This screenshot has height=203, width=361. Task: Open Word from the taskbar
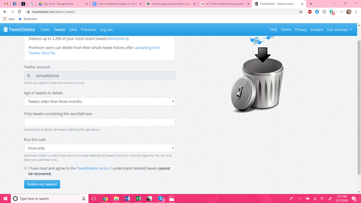coord(127,198)
